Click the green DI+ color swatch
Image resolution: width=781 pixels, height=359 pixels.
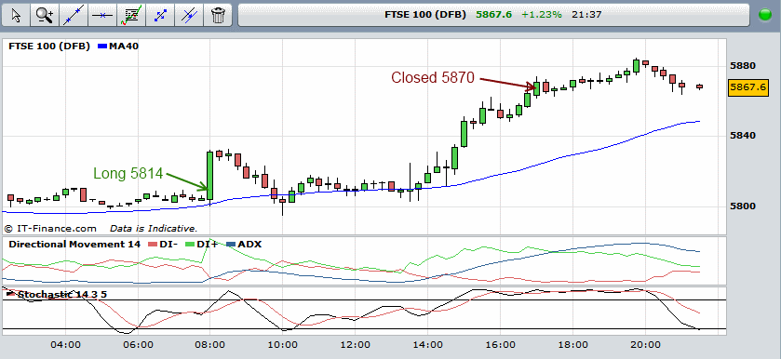click(189, 245)
